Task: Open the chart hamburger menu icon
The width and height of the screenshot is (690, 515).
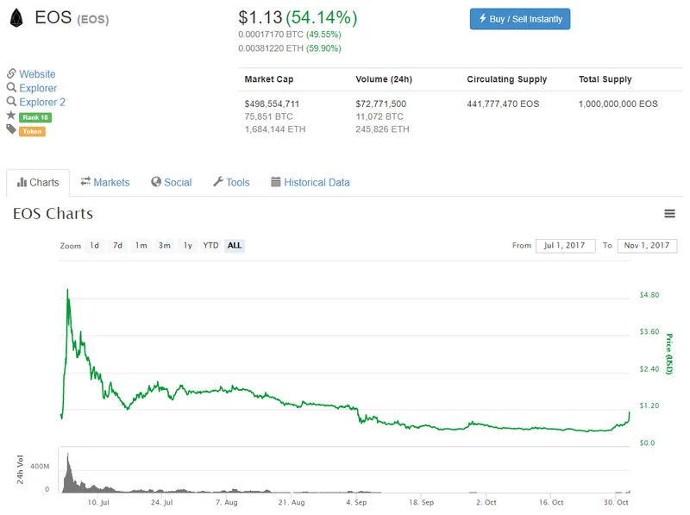Action: point(669,213)
